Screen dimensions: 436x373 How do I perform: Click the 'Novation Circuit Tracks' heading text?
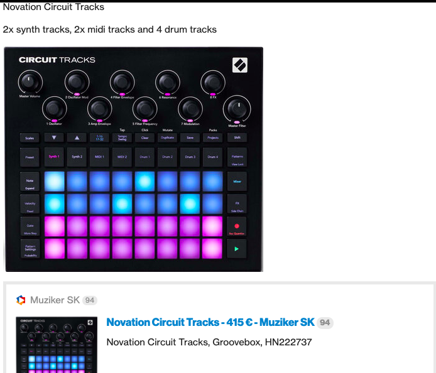(53, 7)
